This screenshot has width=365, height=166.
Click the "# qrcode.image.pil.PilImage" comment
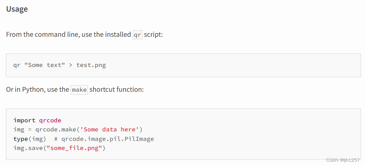pyautogui.click(x=104, y=139)
